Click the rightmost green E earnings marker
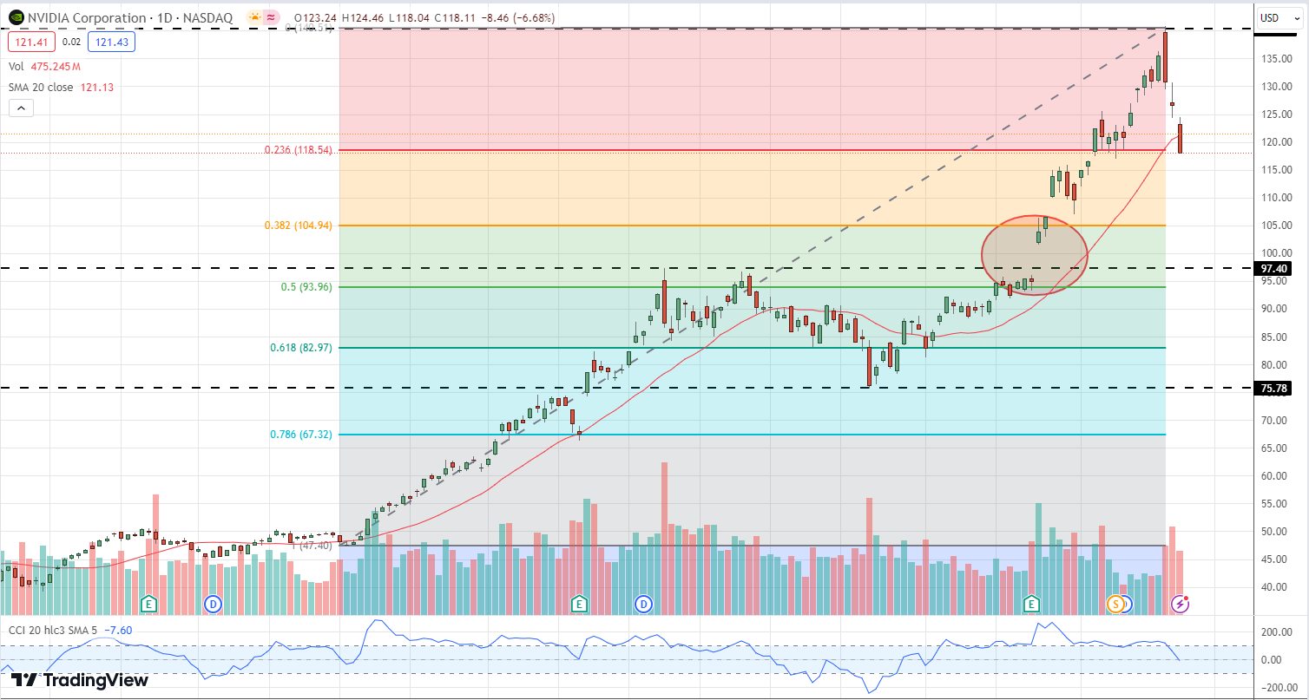The width and height of the screenshot is (1309, 700). (1031, 603)
